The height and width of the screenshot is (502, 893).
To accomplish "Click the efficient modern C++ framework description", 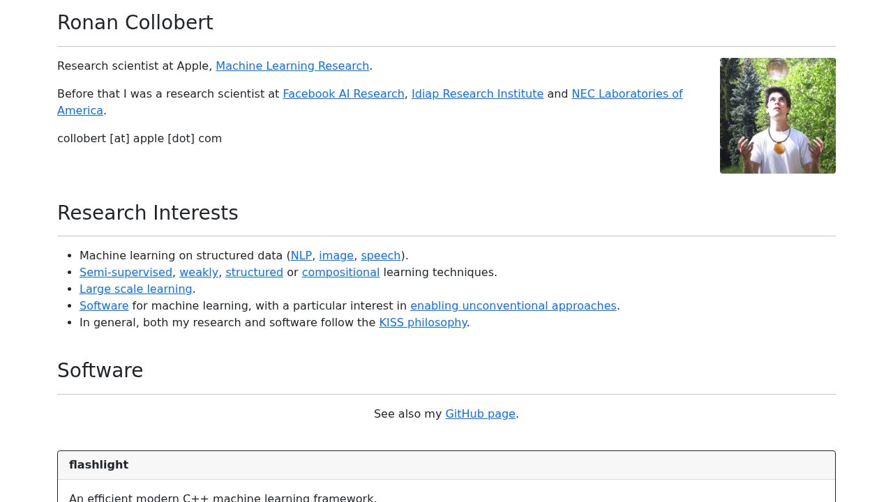I will pos(223,497).
